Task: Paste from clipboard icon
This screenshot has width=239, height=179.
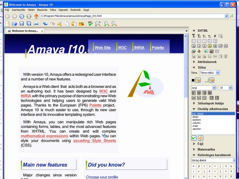Action: point(74,23)
